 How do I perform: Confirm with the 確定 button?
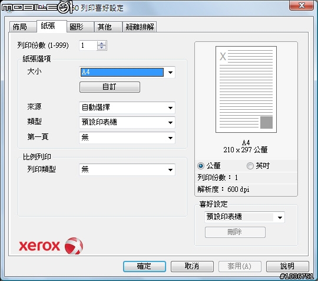tap(144, 266)
